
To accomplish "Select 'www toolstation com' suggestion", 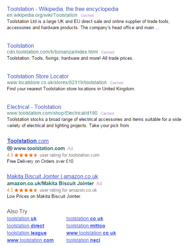I will pos(30,240).
